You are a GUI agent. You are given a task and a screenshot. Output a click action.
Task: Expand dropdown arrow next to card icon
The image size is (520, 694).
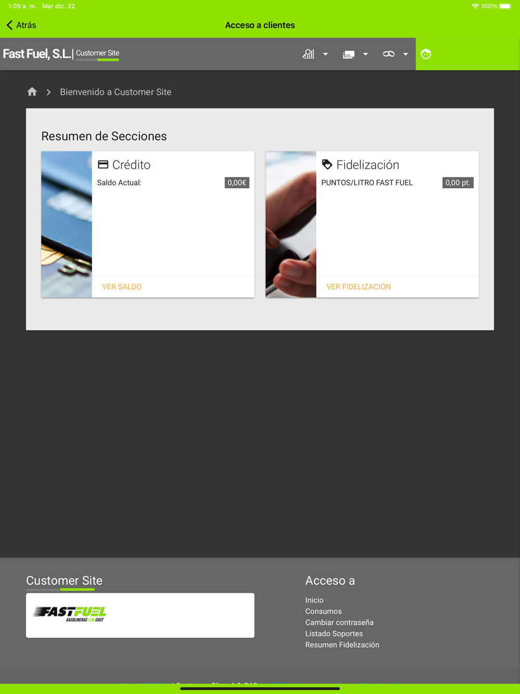(366, 54)
